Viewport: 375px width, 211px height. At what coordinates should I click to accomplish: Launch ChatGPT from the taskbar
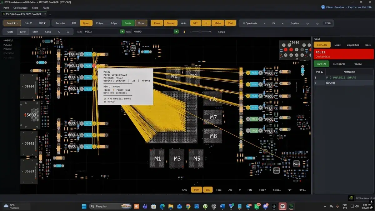point(214,206)
